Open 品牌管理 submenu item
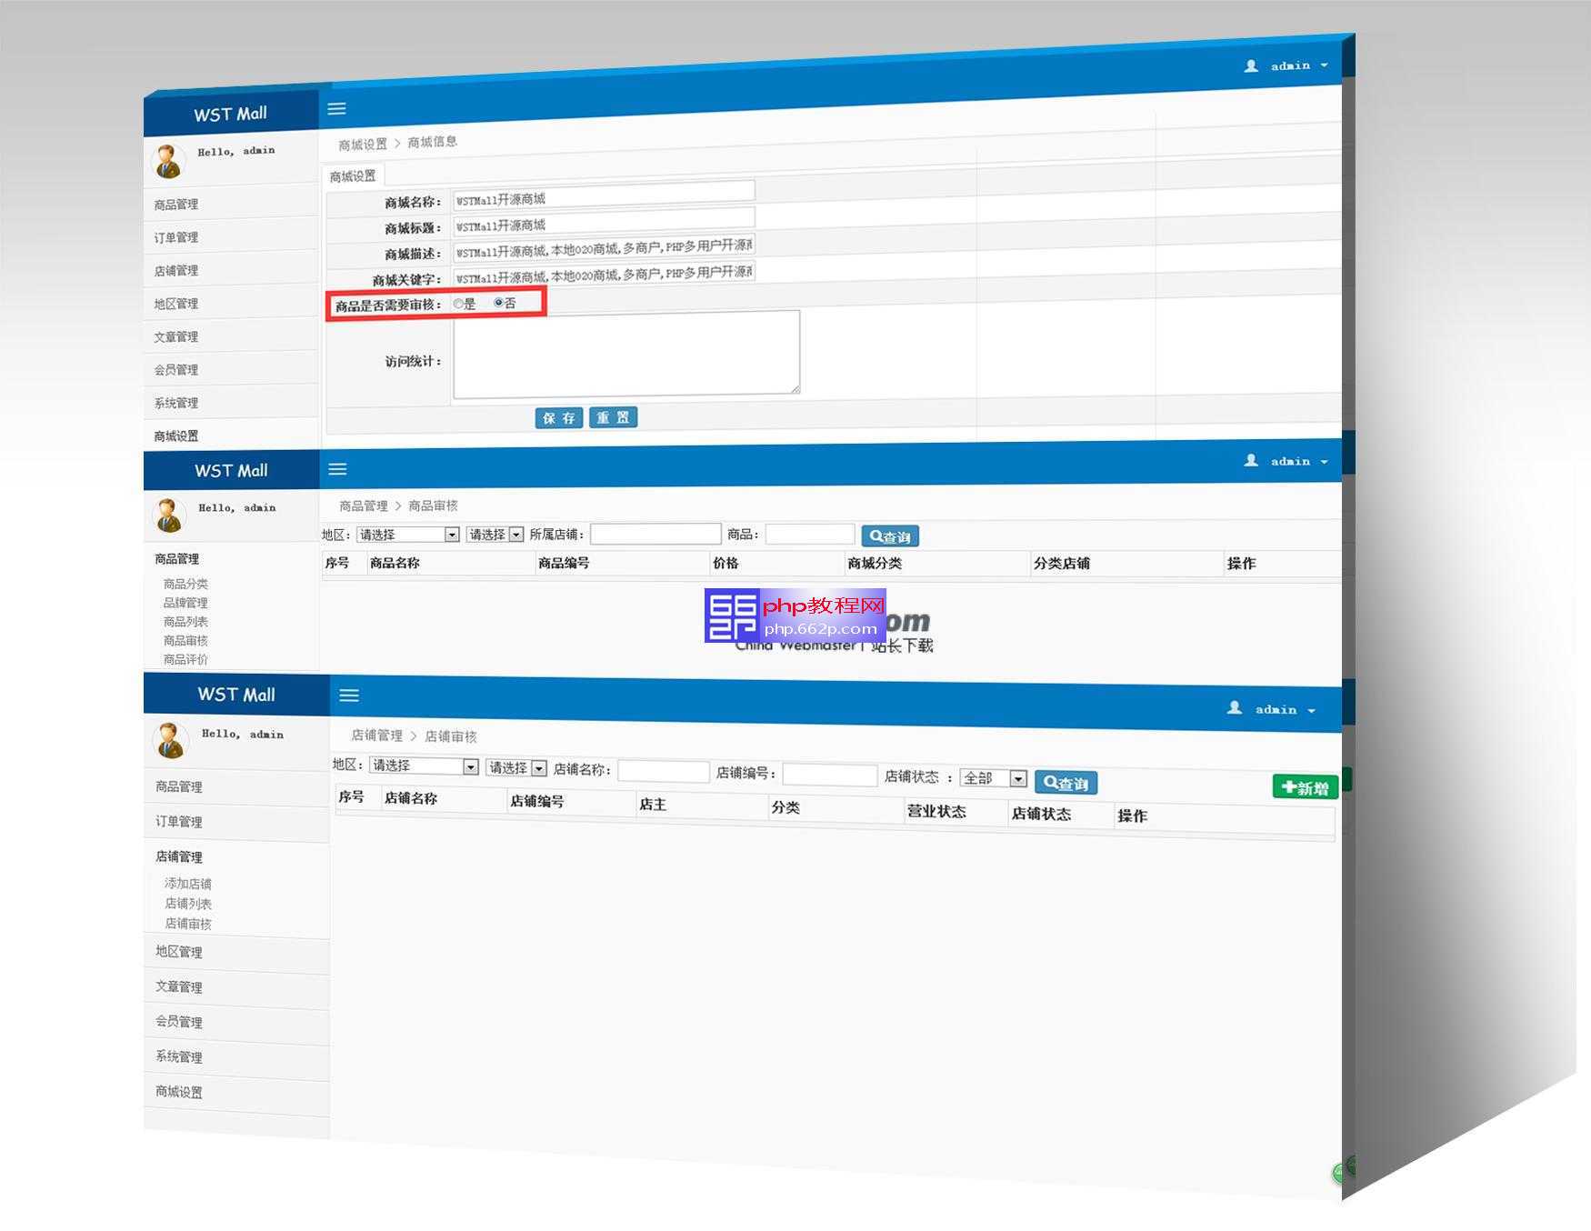 185,603
